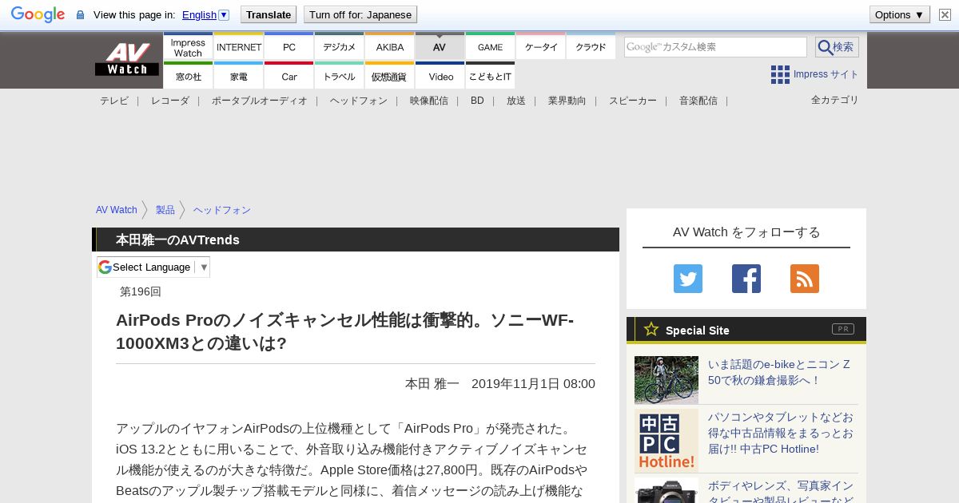Click the lock icon in translate bar

[x=80, y=15]
